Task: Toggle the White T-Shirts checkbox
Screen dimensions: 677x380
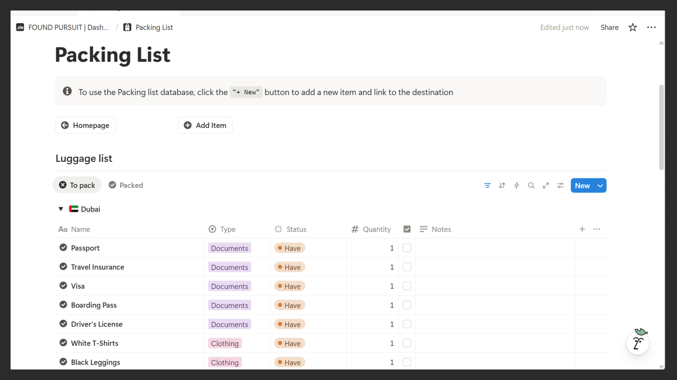Action: click(x=407, y=343)
